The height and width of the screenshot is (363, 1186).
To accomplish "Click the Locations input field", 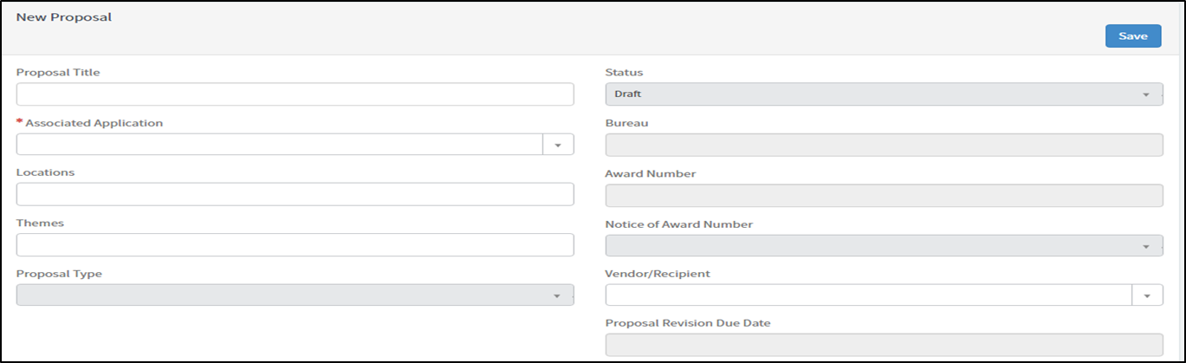I will tap(295, 194).
